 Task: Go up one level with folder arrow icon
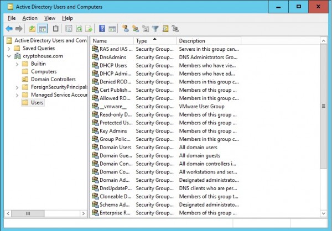[x=33, y=29]
